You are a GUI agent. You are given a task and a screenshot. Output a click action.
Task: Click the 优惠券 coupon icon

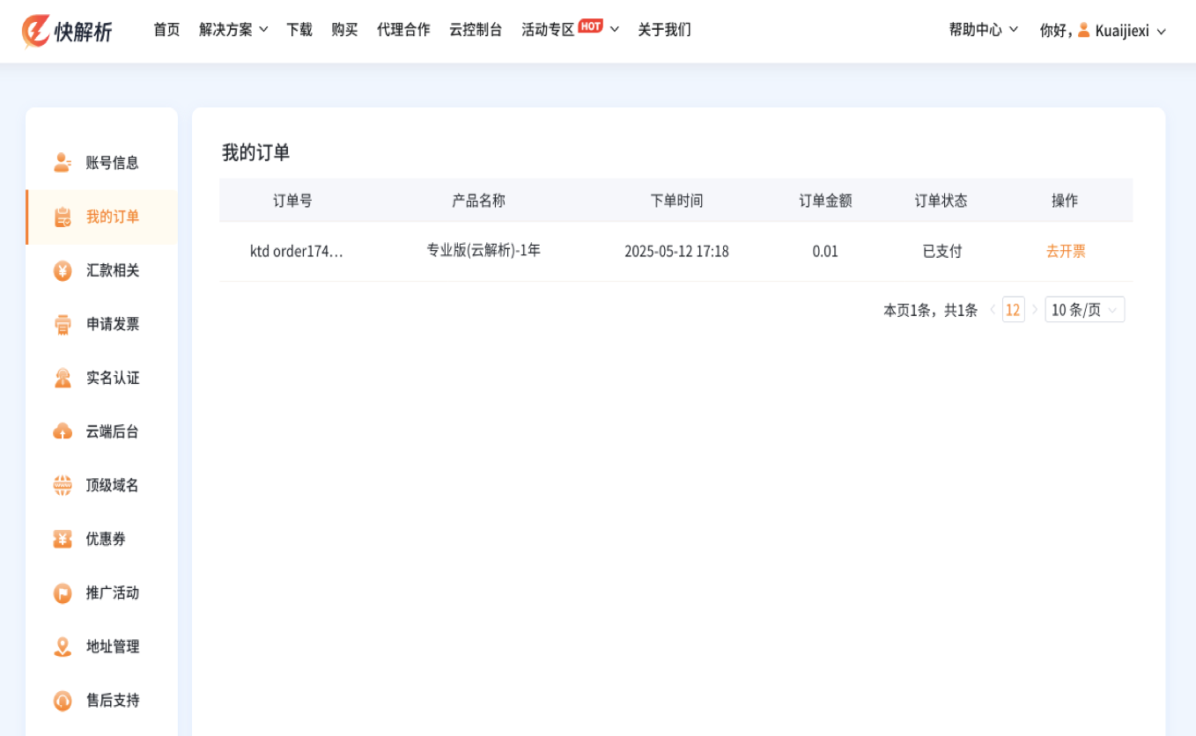(63, 539)
